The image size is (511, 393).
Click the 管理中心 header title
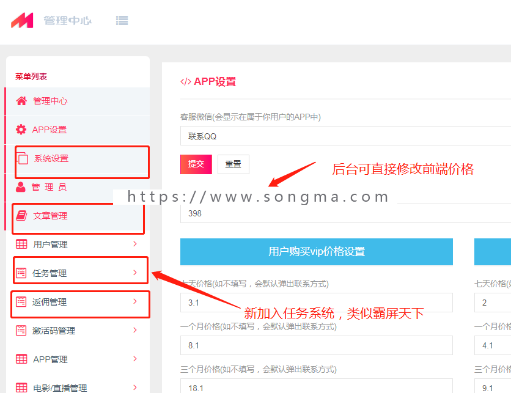coord(68,21)
